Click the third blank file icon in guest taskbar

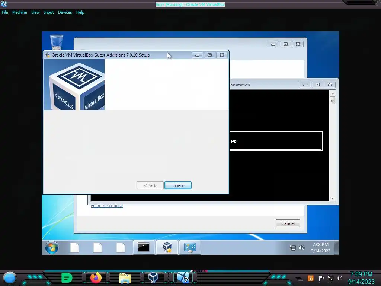click(x=121, y=247)
